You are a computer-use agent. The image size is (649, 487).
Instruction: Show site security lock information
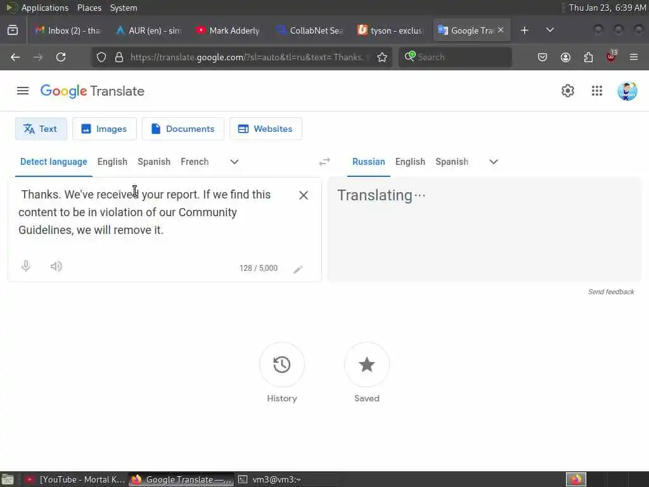[119, 57]
